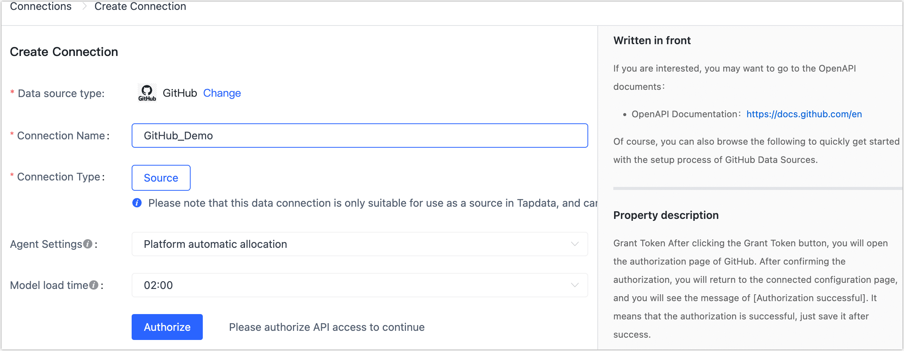This screenshot has width=904, height=351.
Task: Toggle the Source connection type option
Action: 161,177
